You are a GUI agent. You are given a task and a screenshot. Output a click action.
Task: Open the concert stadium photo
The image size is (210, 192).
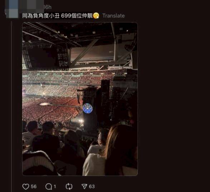pyautogui.click(x=80, y=99)
